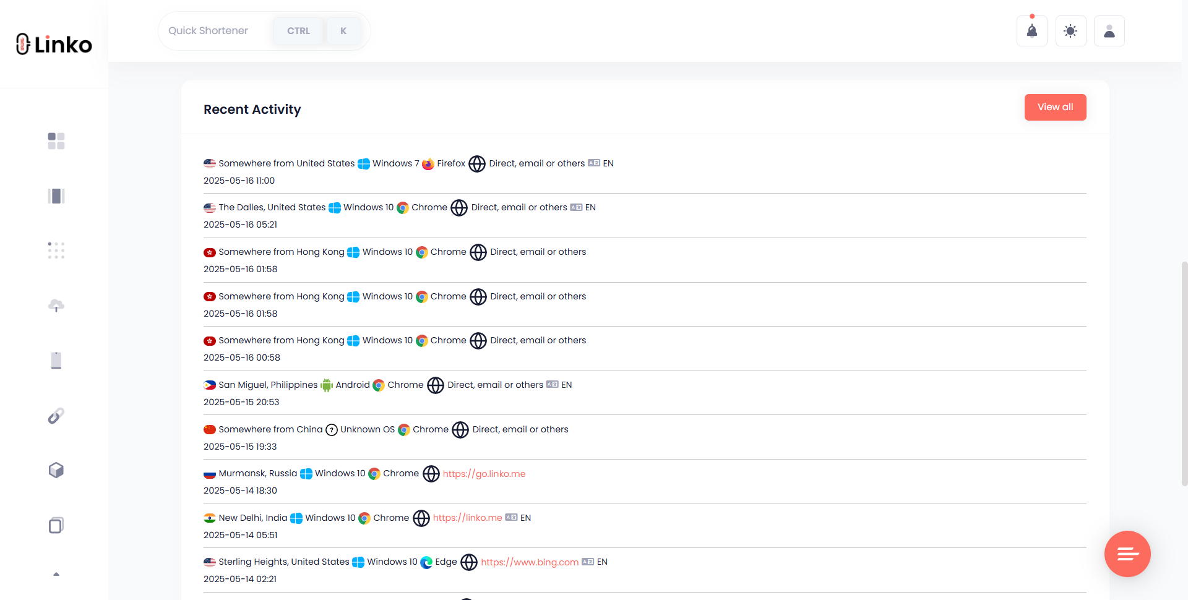This screenshot has height=600, width=1188.
Task: Click the CTRL key badge
Action: [298, 31]
